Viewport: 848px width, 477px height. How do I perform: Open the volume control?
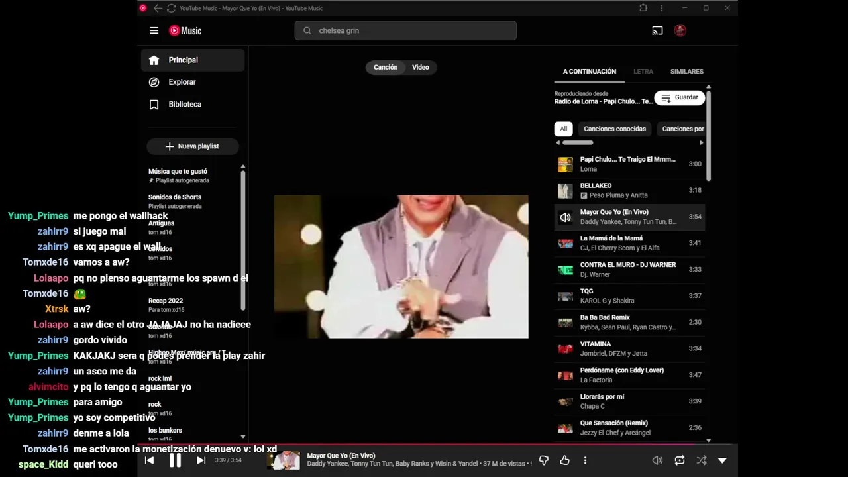coord(657,460)
